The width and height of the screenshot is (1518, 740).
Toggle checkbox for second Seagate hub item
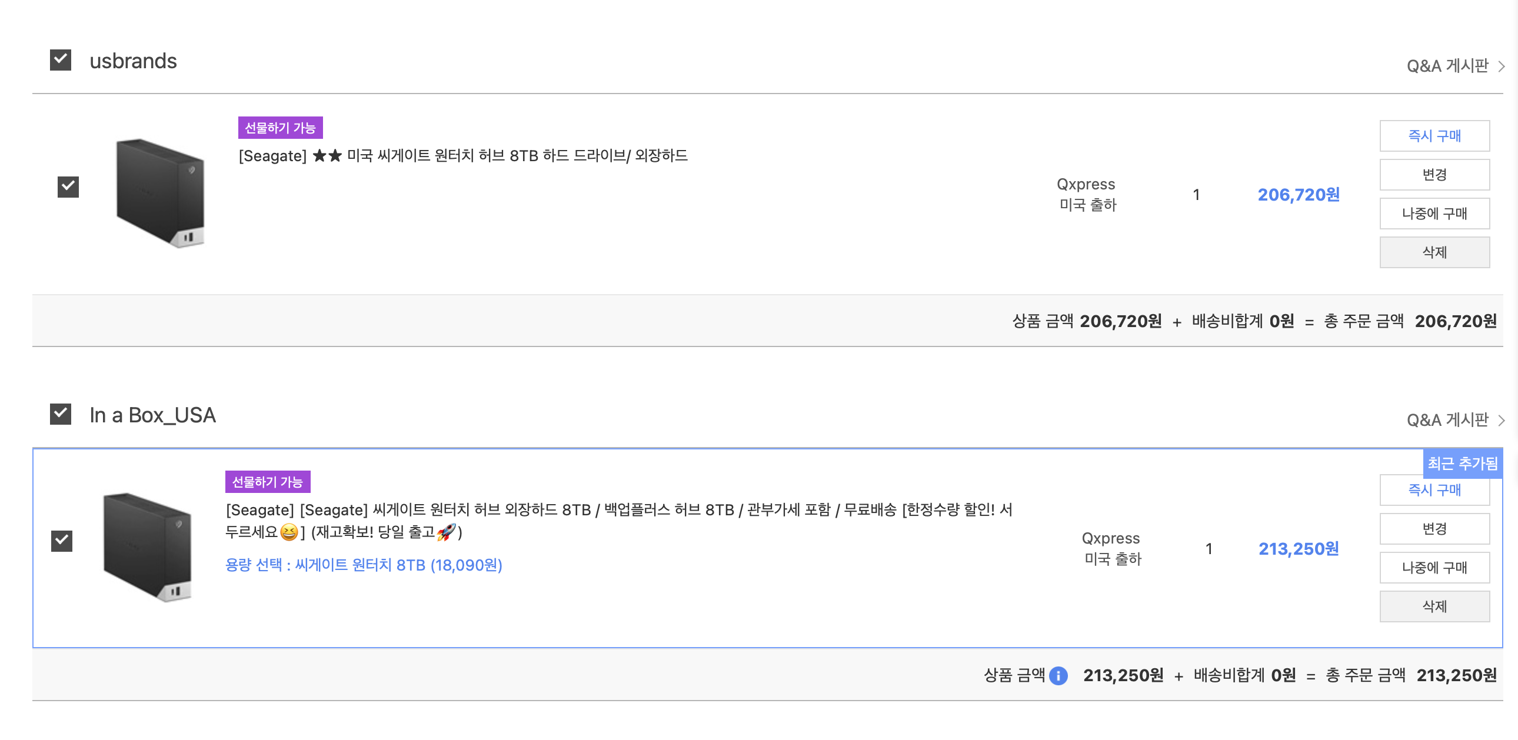[x=62, y=540]
